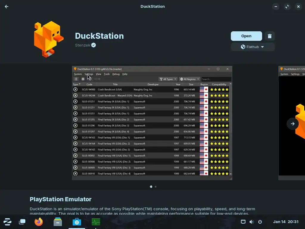Open the Flathub source dropdown
This screenshot has width=305, height=229.
pyautogui.click(x=253, y=47)
